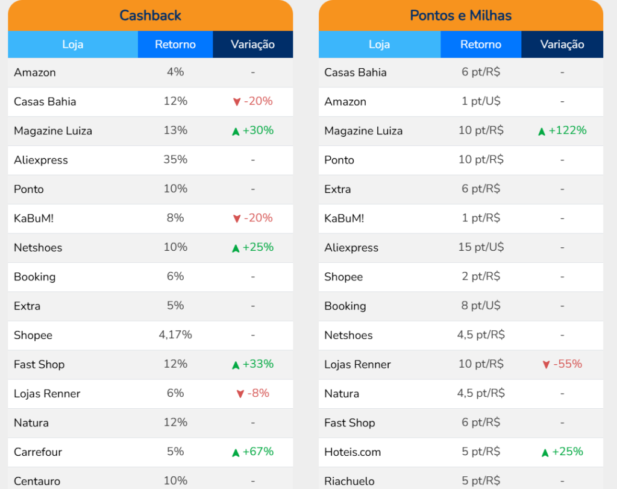Screen dimensions: 617x489
Task: Click green up arrow for Fast Shop cashback
Action: tap(236, 365)
